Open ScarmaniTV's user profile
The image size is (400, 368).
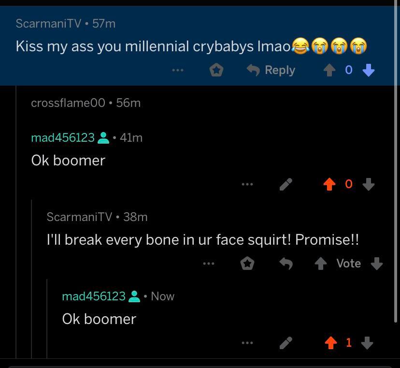(x=48, y=23)
